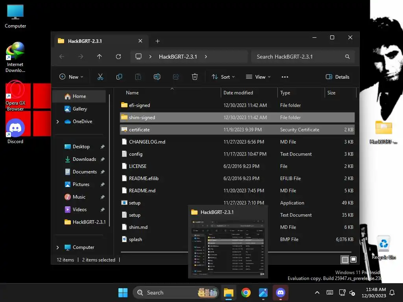Viewport: 403px width, 302px height.
Task: Expand the OneDrive tree node
Action: coord(57,122)
